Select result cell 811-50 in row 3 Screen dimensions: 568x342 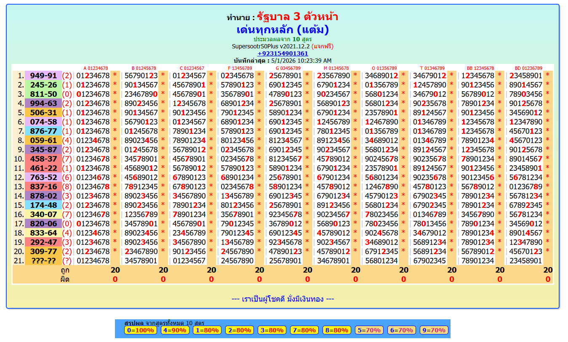click(43, 94)
